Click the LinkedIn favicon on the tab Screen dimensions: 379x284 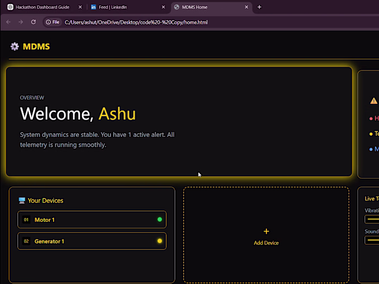(x=93, y=7)
